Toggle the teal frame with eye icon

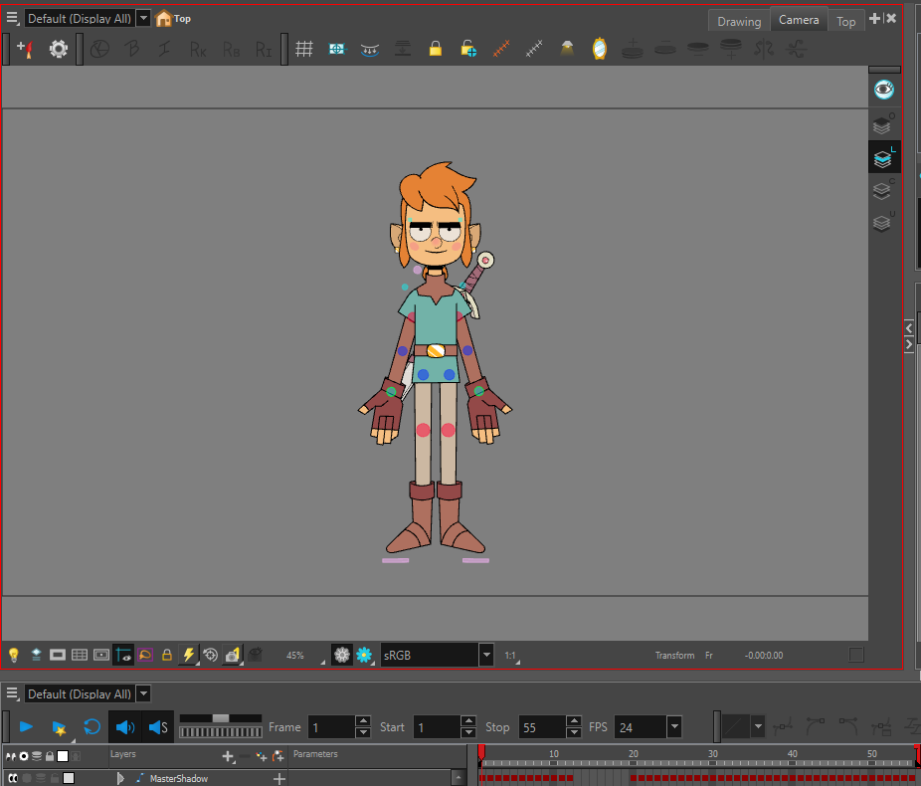click(x=123, y=655)
